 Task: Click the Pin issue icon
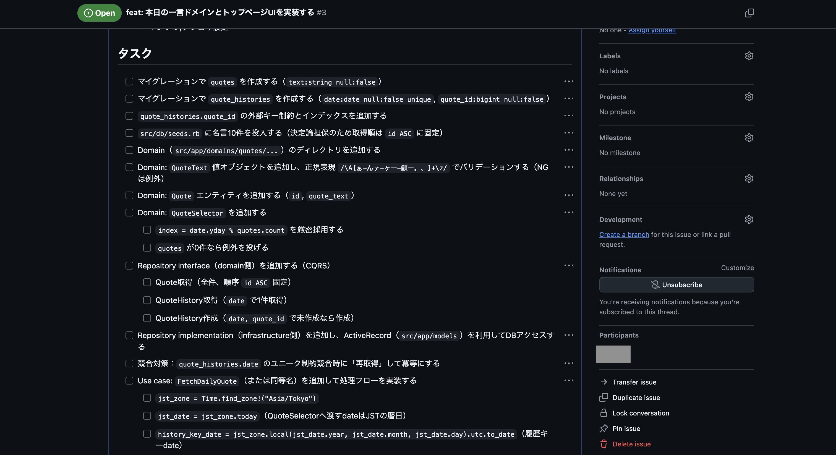click(x=604, y=428)
